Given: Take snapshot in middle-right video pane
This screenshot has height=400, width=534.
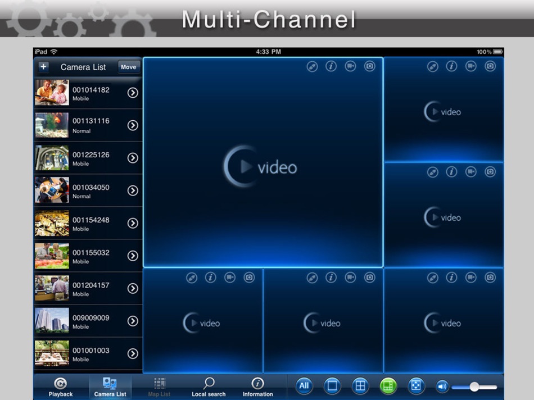Looking at the screenshot, I should click(x=490, y=172).
